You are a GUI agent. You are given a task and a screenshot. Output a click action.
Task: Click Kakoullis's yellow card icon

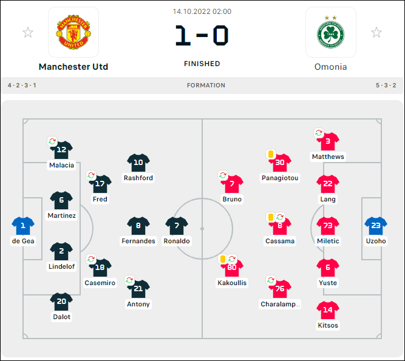(223, 259)
